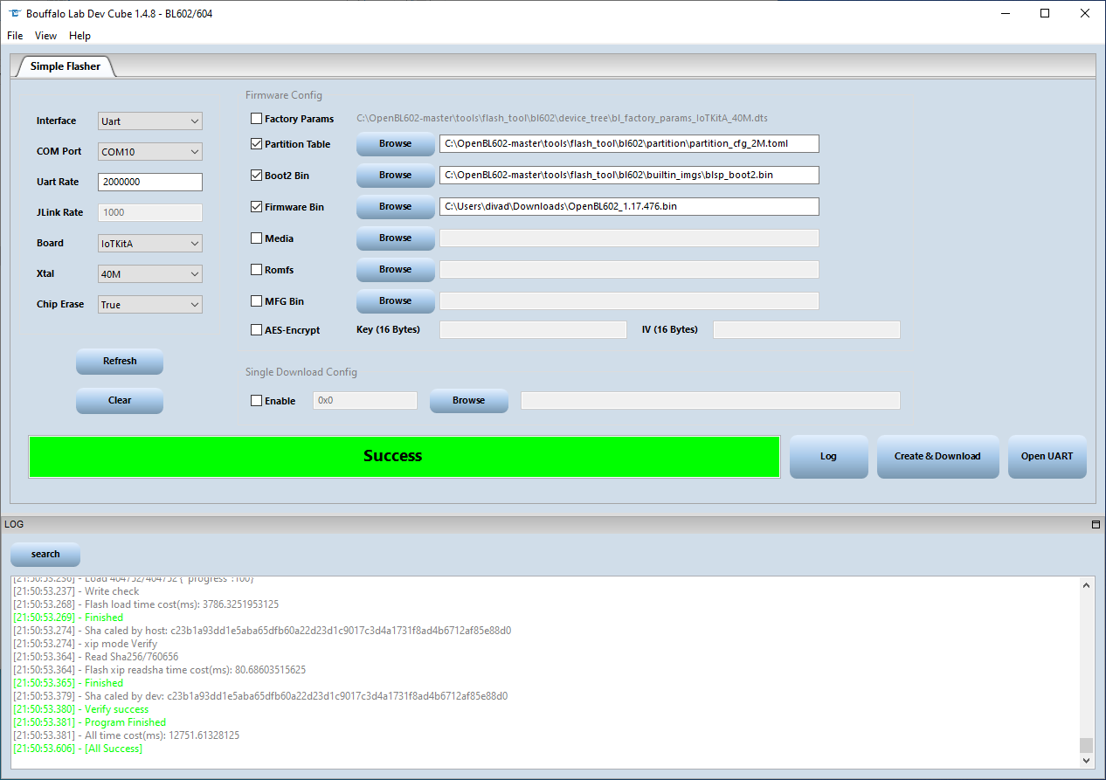This screenshot has height=780, width=1106.
Task: Browse for the MFG Bin file
Action: point(395,301)
